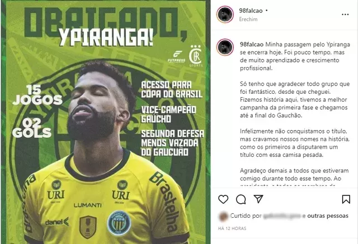The height and width of the screenshot is (244, 358).
Task: Save the post with the bookmark icon
Action: 346,199
